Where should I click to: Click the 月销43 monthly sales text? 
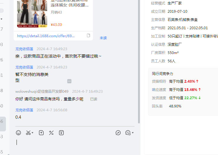pos(56,12)
